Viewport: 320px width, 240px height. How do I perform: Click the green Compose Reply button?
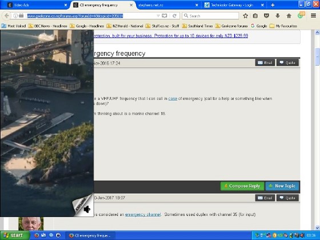point(242,186)
